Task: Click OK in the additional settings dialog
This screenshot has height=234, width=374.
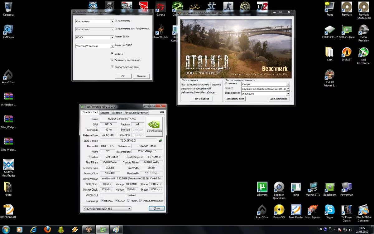Action: pyautogui.click(x=123, y=76)
